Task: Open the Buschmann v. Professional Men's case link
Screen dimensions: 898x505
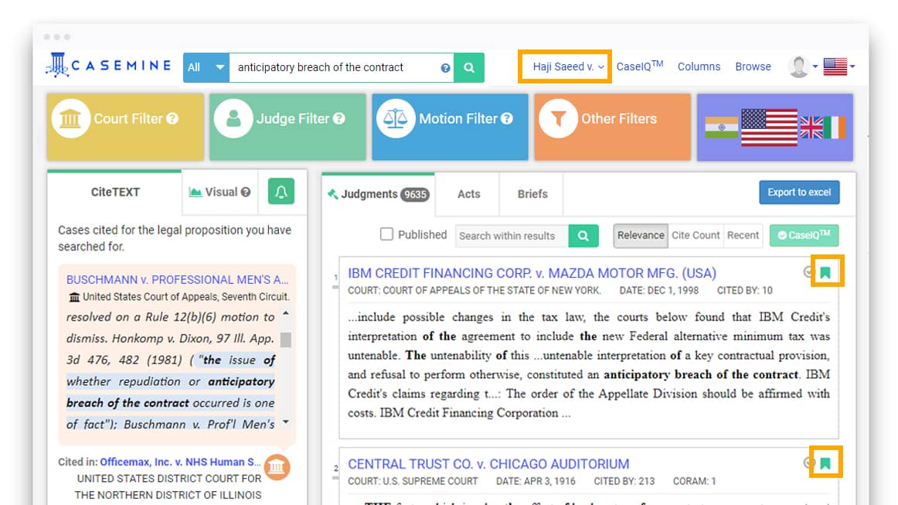Action: [177, 279]
